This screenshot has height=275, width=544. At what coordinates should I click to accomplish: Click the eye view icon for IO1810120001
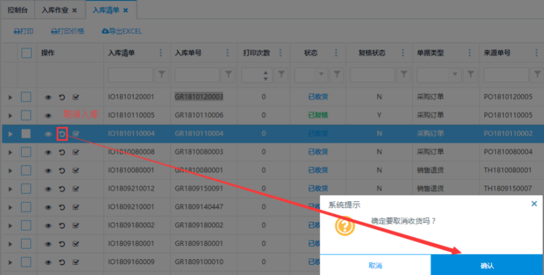[x=48, y=97]
